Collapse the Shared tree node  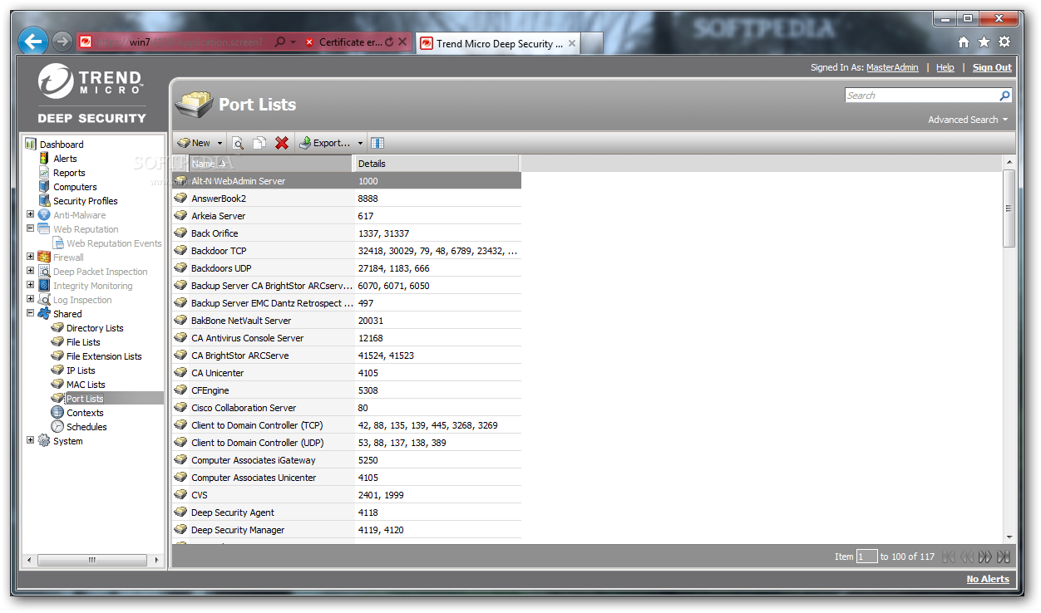pyautogui.click(x=31, y=313)
